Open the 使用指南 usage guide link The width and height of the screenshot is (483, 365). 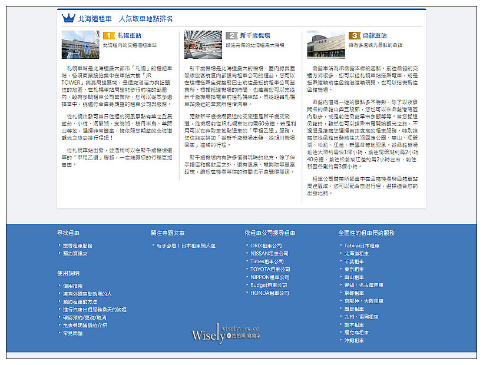click(x=72, y=286)
